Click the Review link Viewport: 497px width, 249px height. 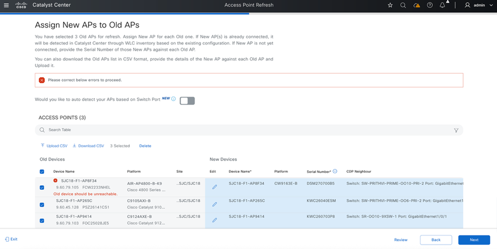coord(400,240)
